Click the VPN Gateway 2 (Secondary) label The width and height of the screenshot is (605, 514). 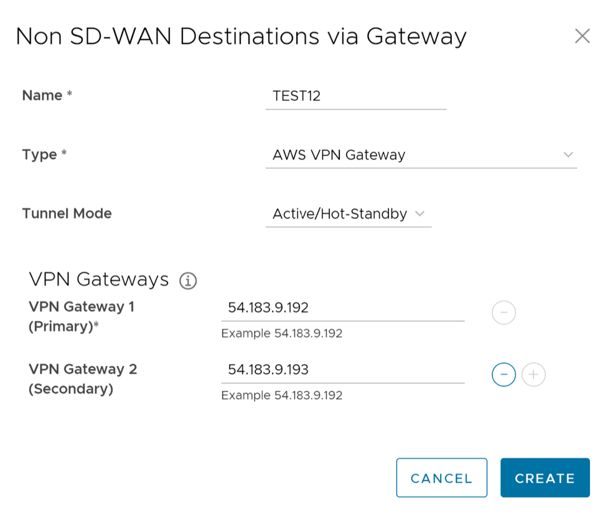coord(82,379)
